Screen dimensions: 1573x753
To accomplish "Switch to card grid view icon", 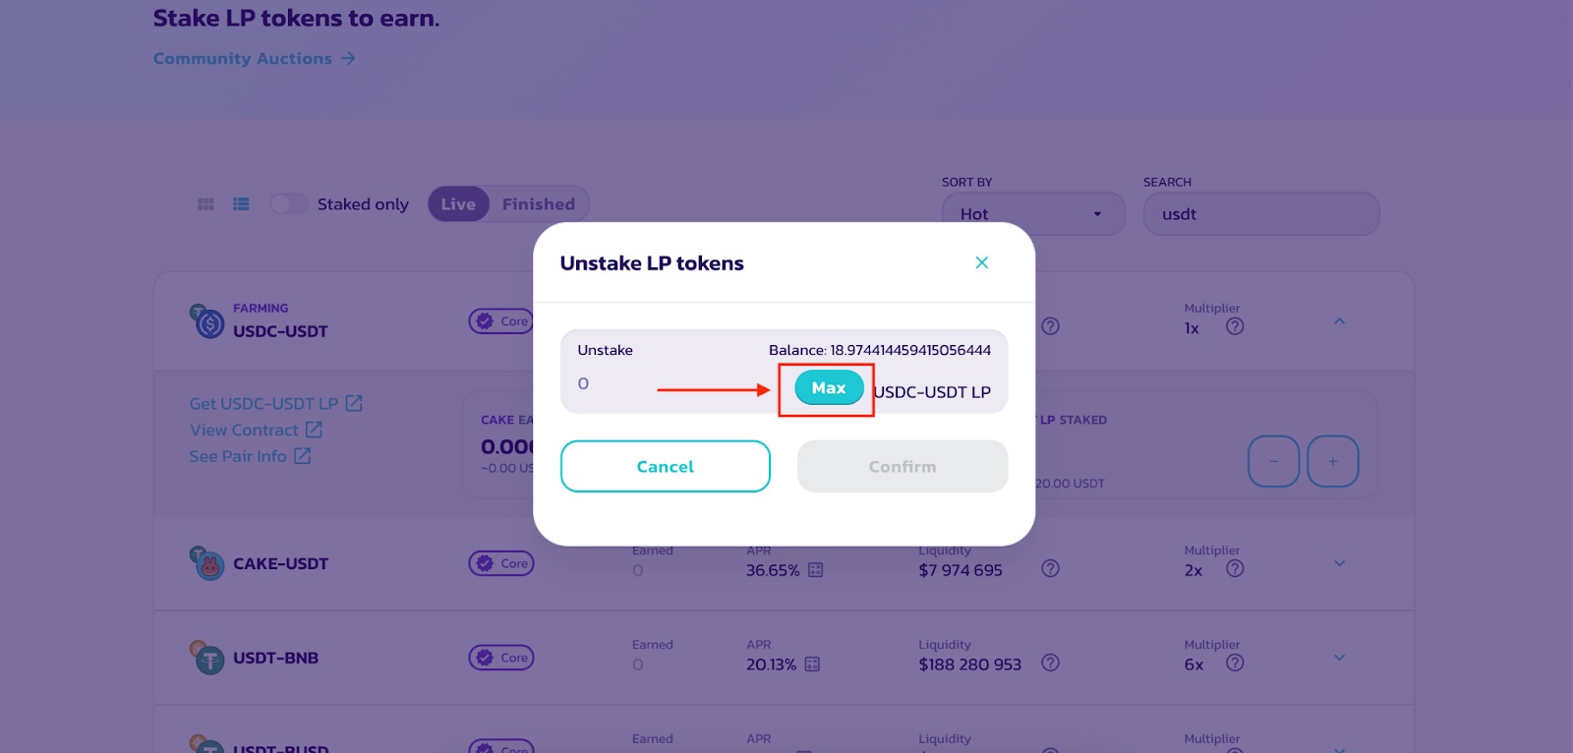I will coord(205,204).
